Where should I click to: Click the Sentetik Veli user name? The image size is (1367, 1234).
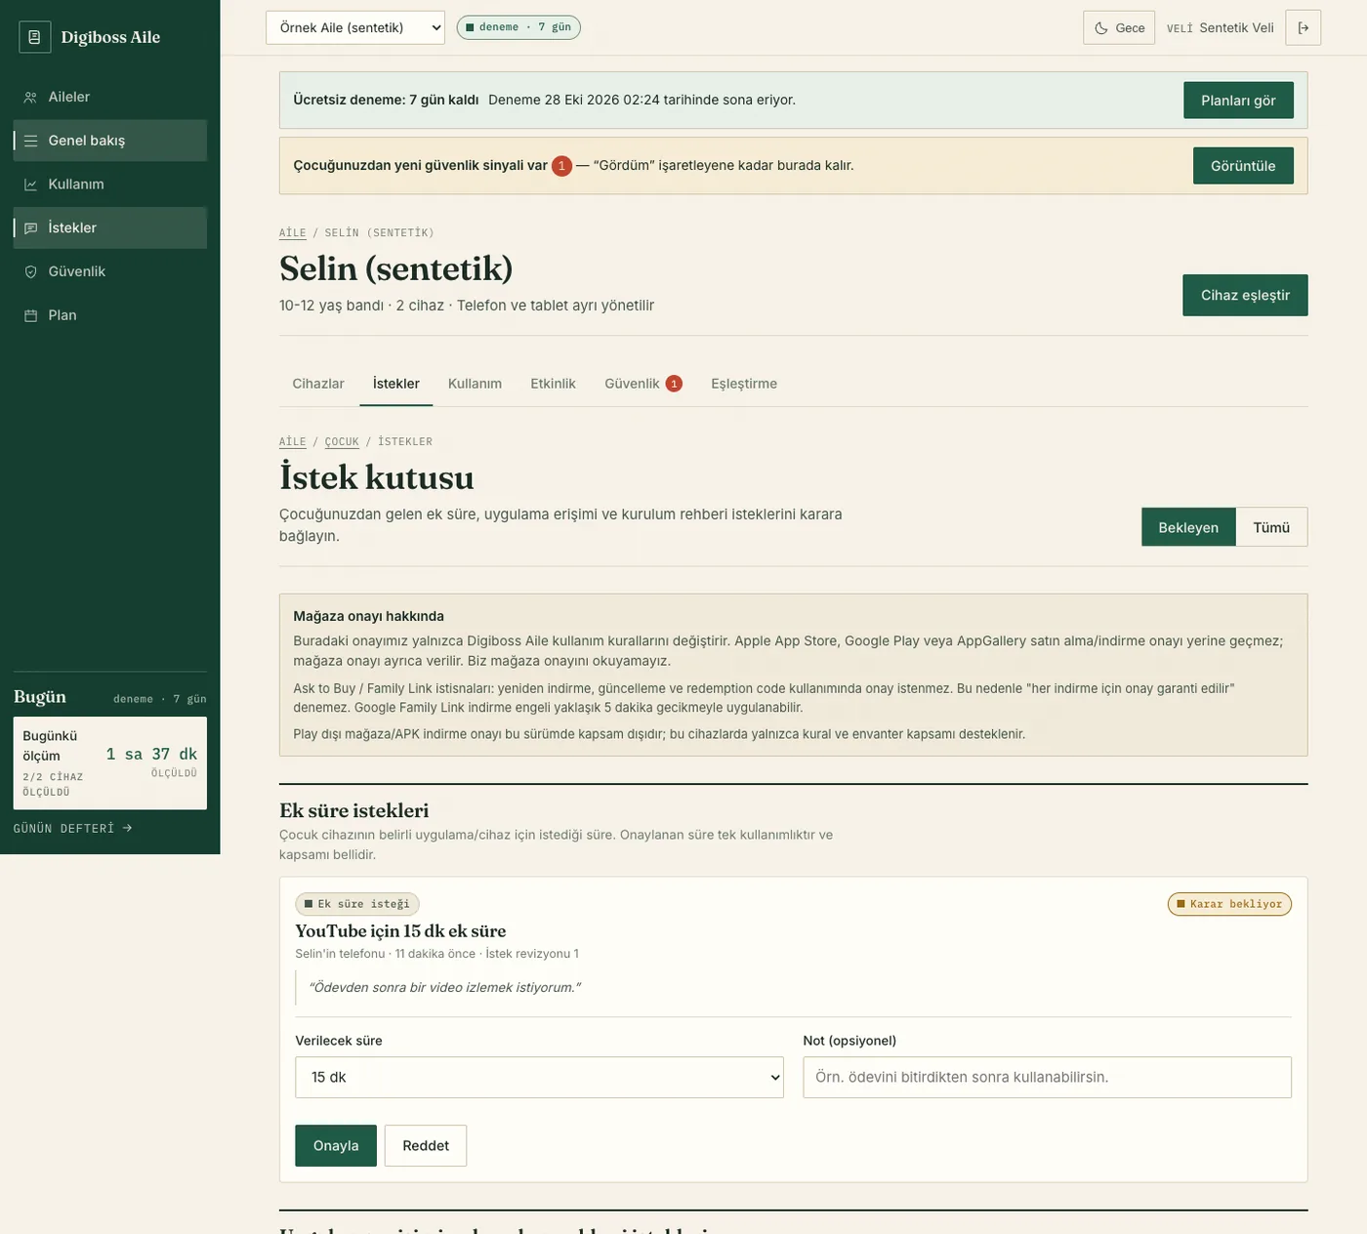pyautogui.click(x=1236, y=27)
